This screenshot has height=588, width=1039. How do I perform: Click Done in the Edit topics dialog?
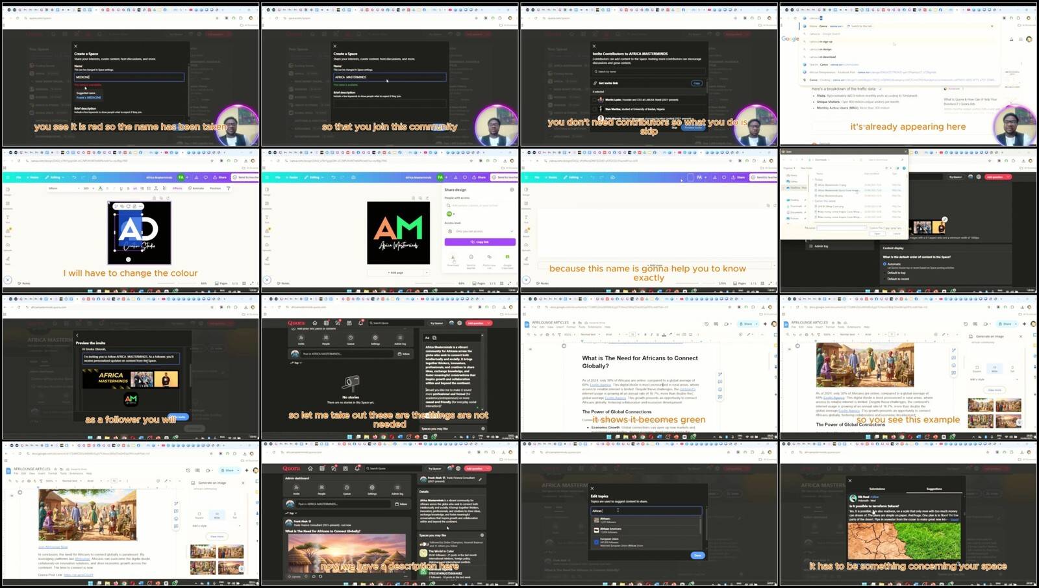(697, 556)
